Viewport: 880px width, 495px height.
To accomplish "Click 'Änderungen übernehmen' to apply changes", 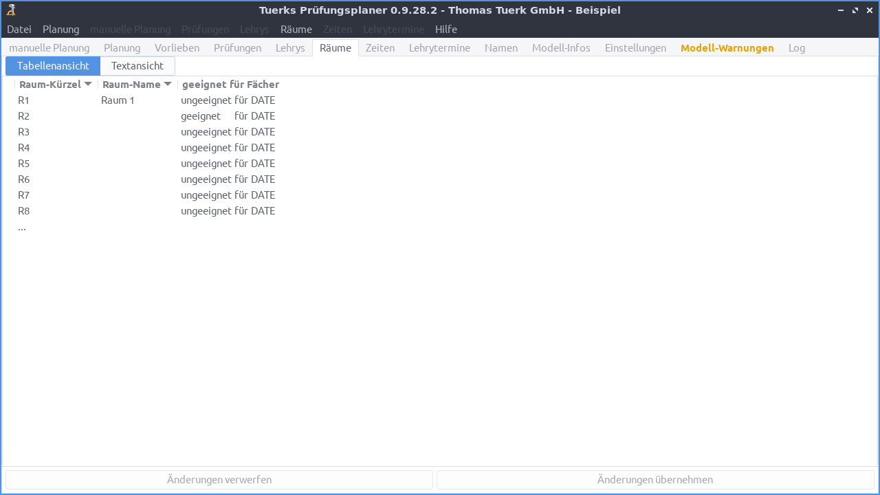I will pos(655,479).
